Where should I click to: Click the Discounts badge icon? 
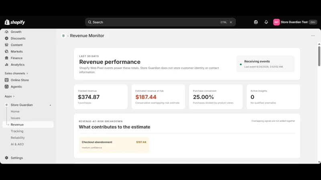pos(6,38)
